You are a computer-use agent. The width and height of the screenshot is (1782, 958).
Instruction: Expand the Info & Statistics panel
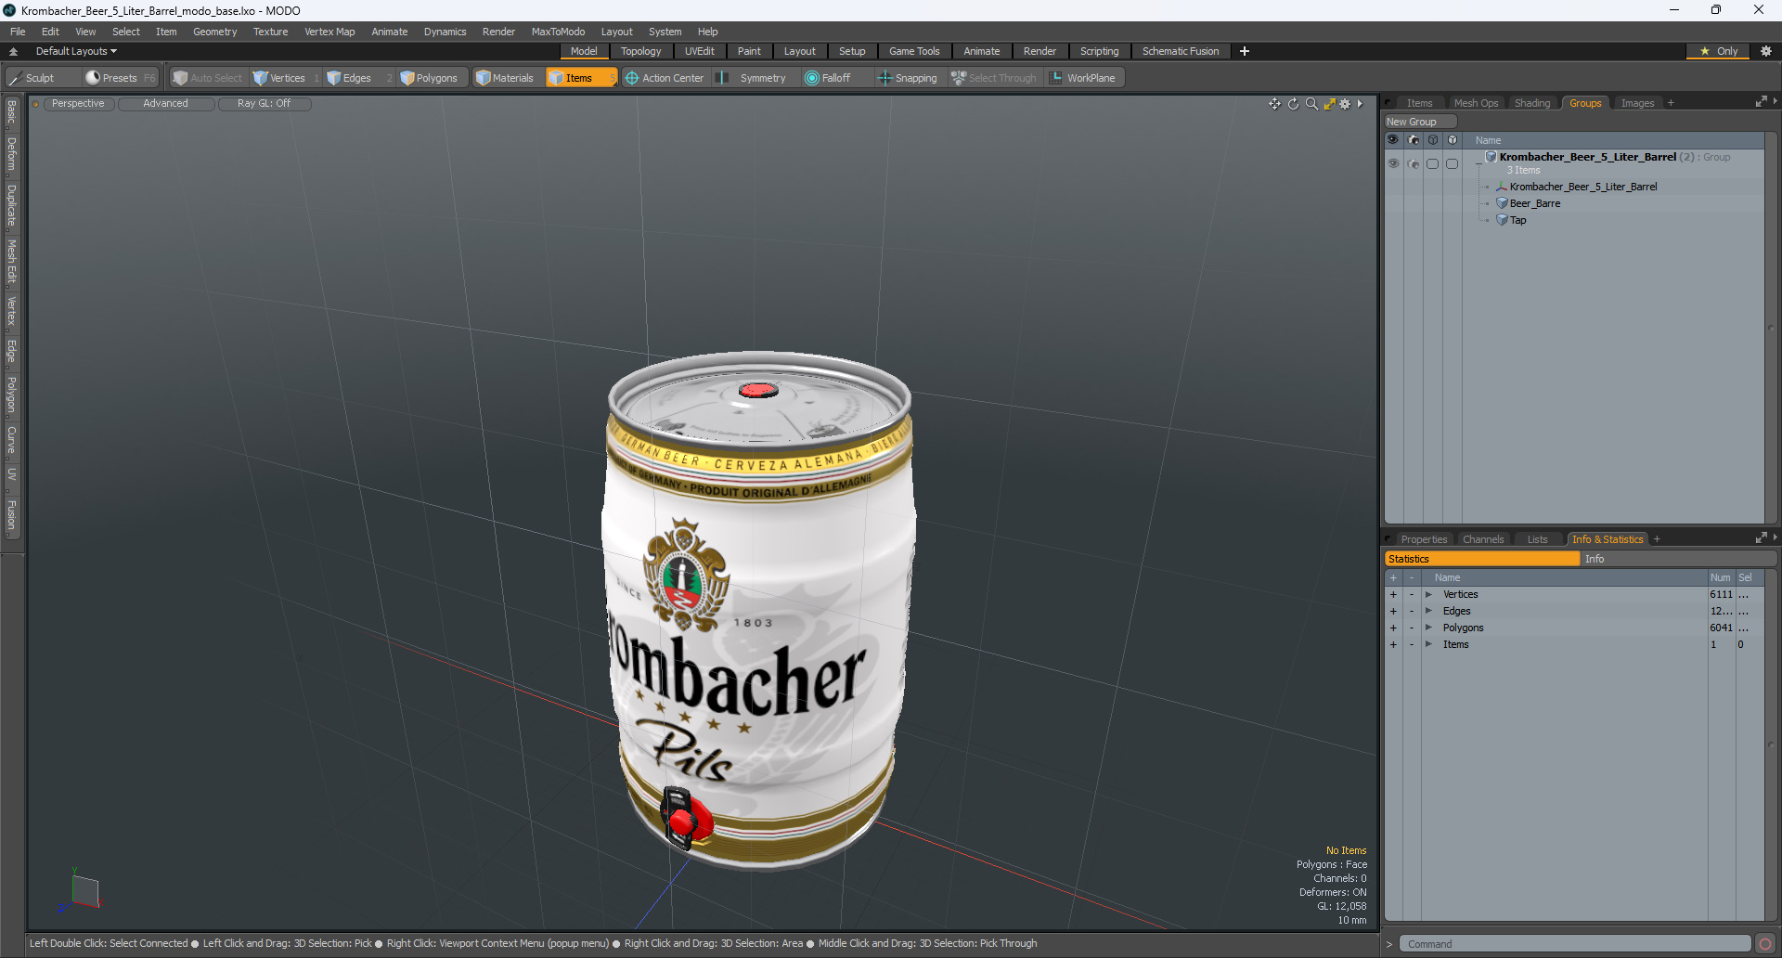pos(1761,538)
